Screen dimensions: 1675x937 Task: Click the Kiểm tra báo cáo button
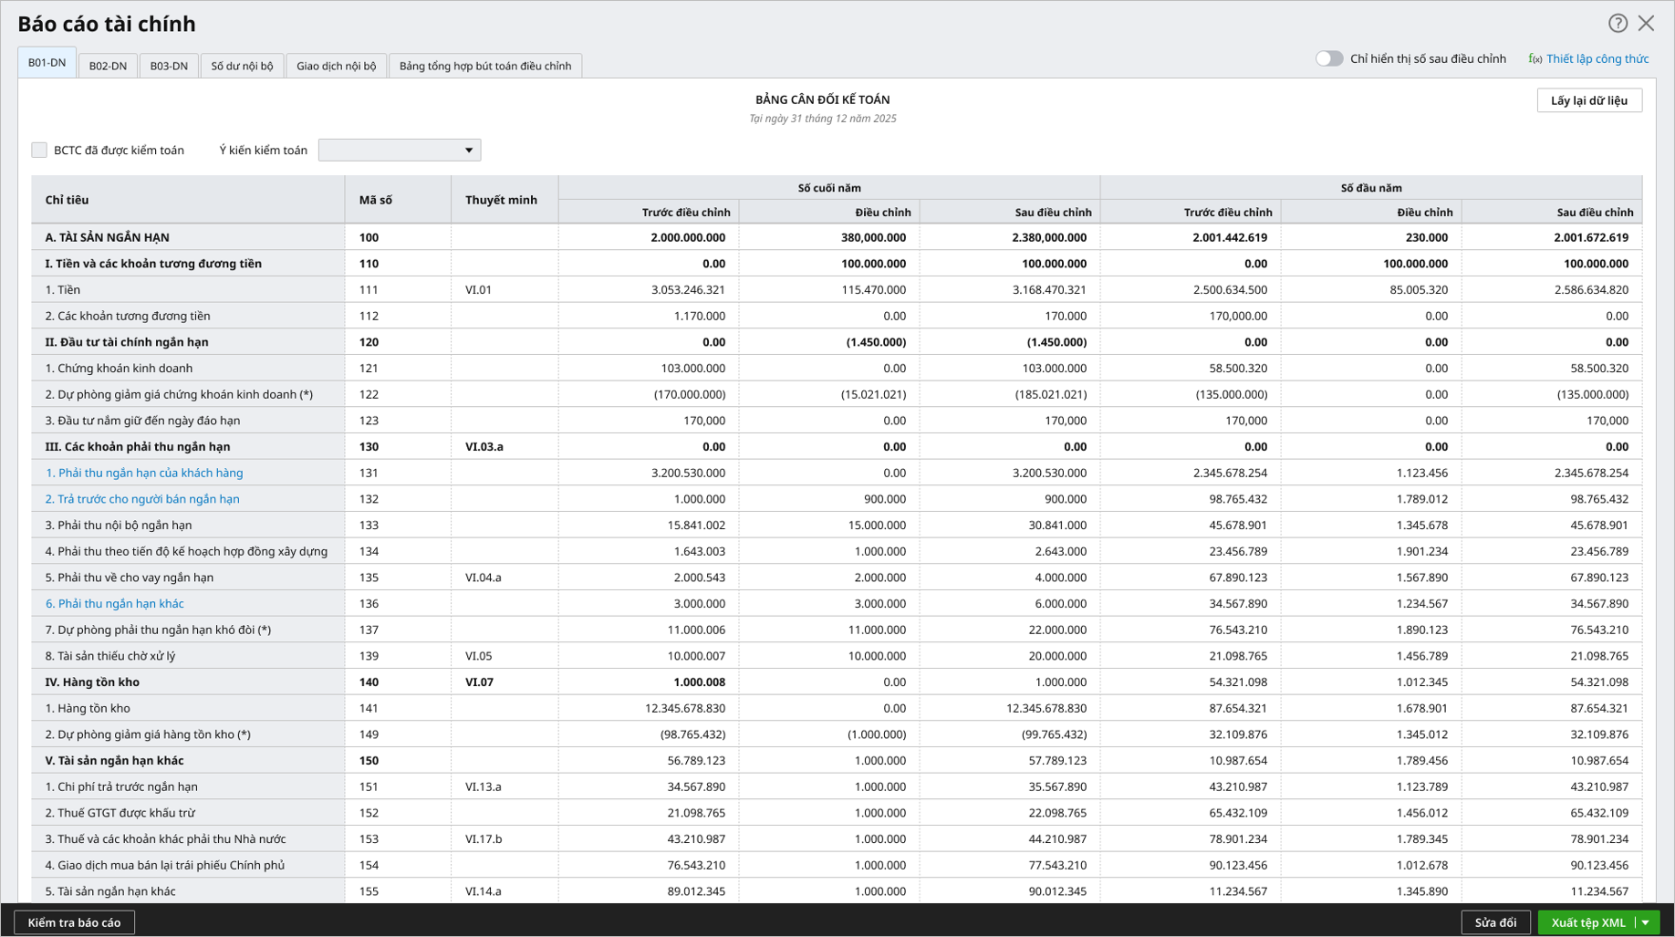(74, 922)
